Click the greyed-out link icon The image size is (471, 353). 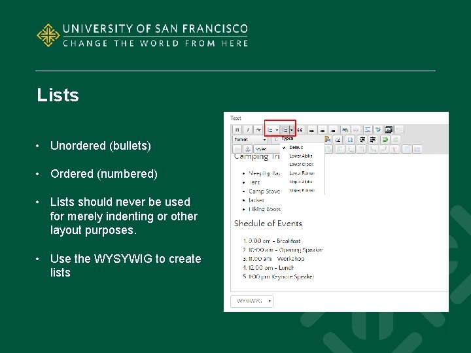tap(237, 149)
